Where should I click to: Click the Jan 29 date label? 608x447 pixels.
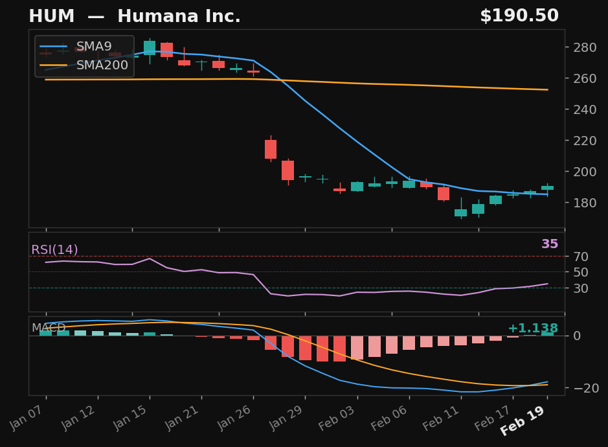pos(287,417)
